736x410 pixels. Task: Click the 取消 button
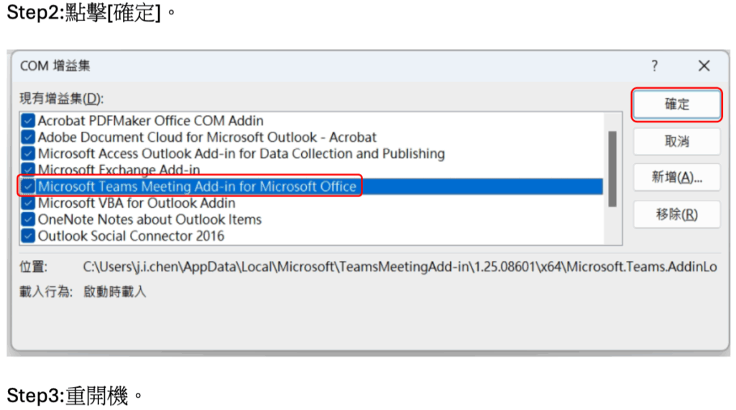point(676,142)
